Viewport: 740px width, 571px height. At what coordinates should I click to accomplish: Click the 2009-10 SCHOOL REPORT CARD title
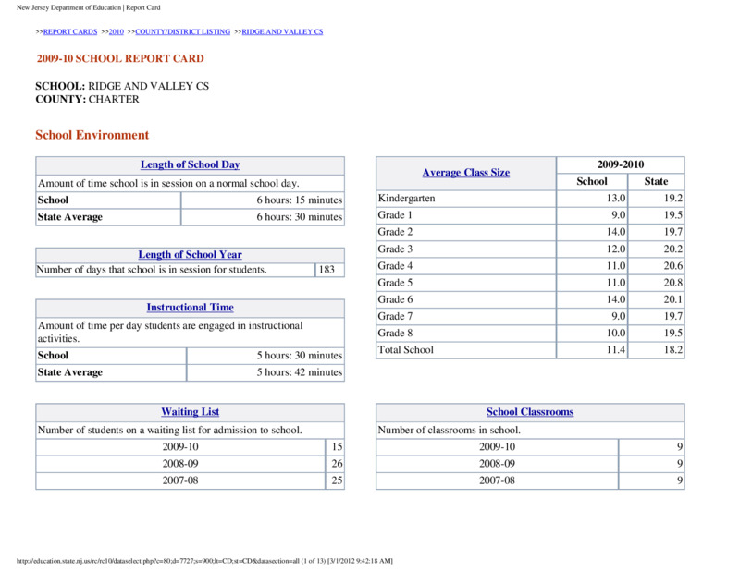coord(120,58)
